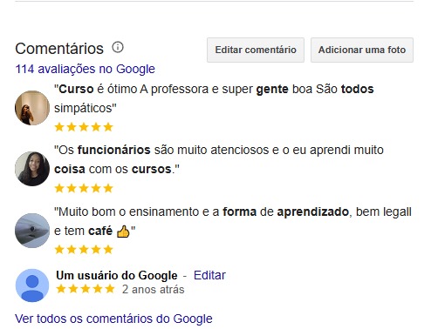This screenshot has width=438, height=329.
Task: Click the Editar link next to Um usuário do Google
Action: [x=209, y=275]
